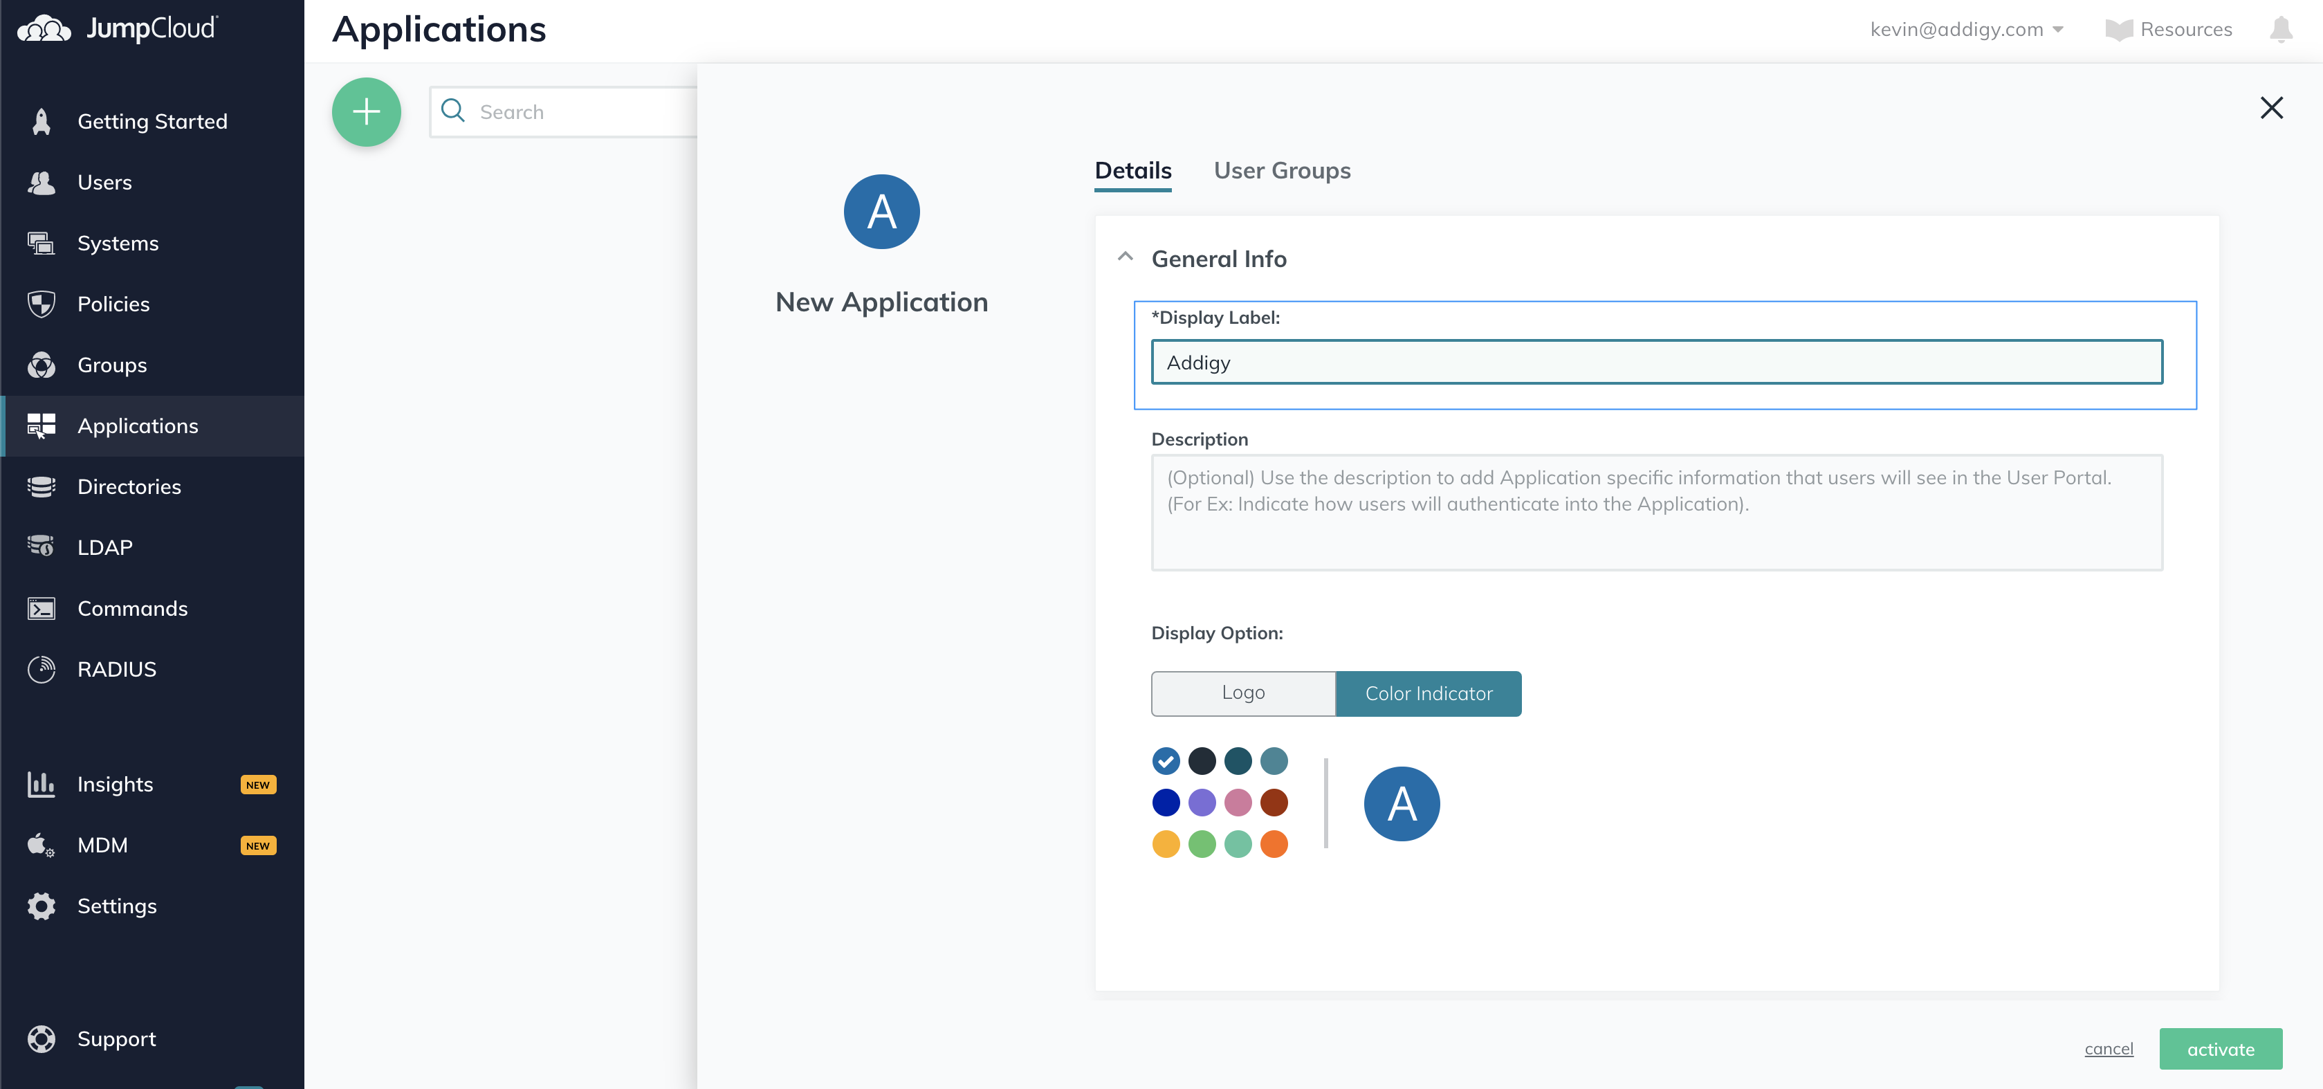This screenshot has height=1089, width=2323.
Task: Choose the black color swatch
Action: point(1201,760)
